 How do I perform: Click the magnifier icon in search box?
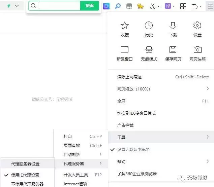pos(33,6)
